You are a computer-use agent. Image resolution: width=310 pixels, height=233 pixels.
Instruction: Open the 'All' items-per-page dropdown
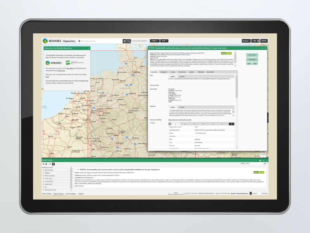pyautogui.click(x=265, y=163)
